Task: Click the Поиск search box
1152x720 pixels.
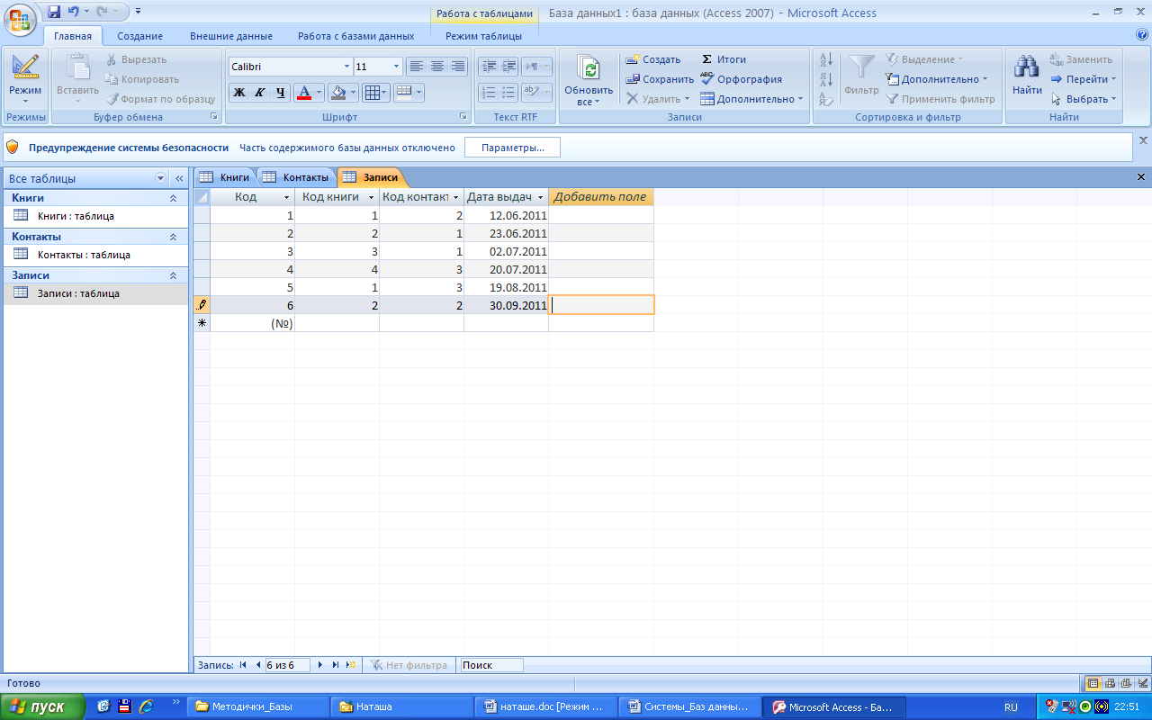Action: [491, 665]
